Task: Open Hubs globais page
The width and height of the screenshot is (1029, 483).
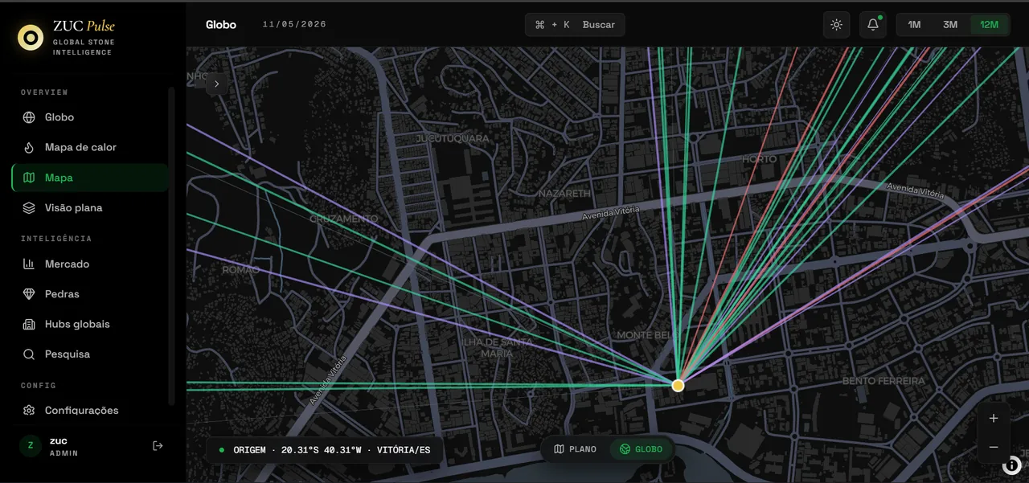Action: coord(90,324)
